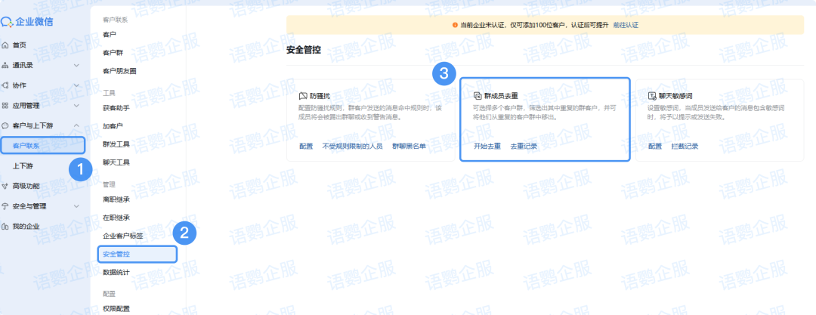Select 客户联系 in the left sidebar

27,144
